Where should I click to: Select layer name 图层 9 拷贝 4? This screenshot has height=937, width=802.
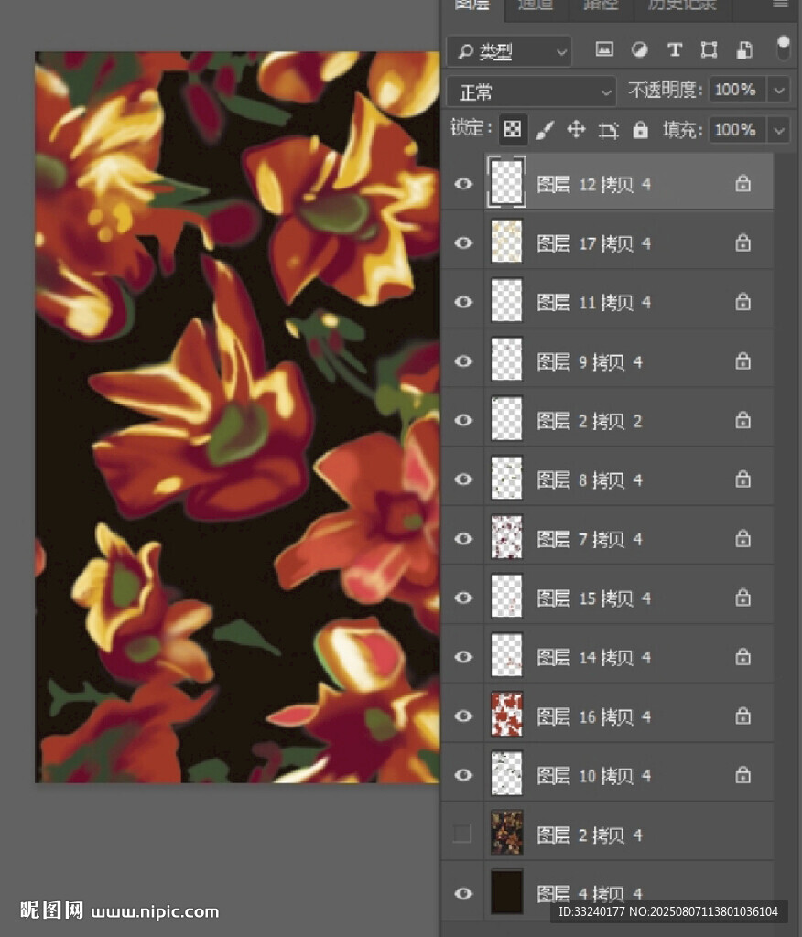click(x=589, y=361)
